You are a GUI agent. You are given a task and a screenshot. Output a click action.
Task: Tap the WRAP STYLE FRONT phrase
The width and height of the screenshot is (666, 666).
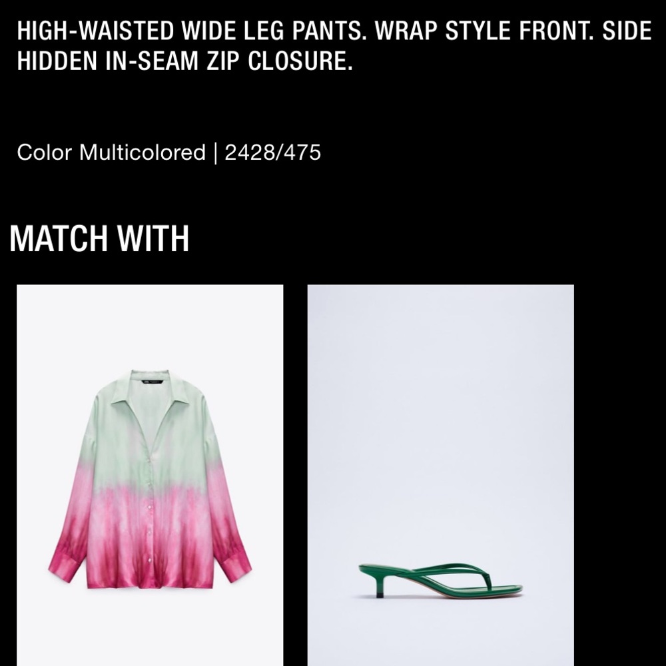pyautogui.click(x=485, y=31)
